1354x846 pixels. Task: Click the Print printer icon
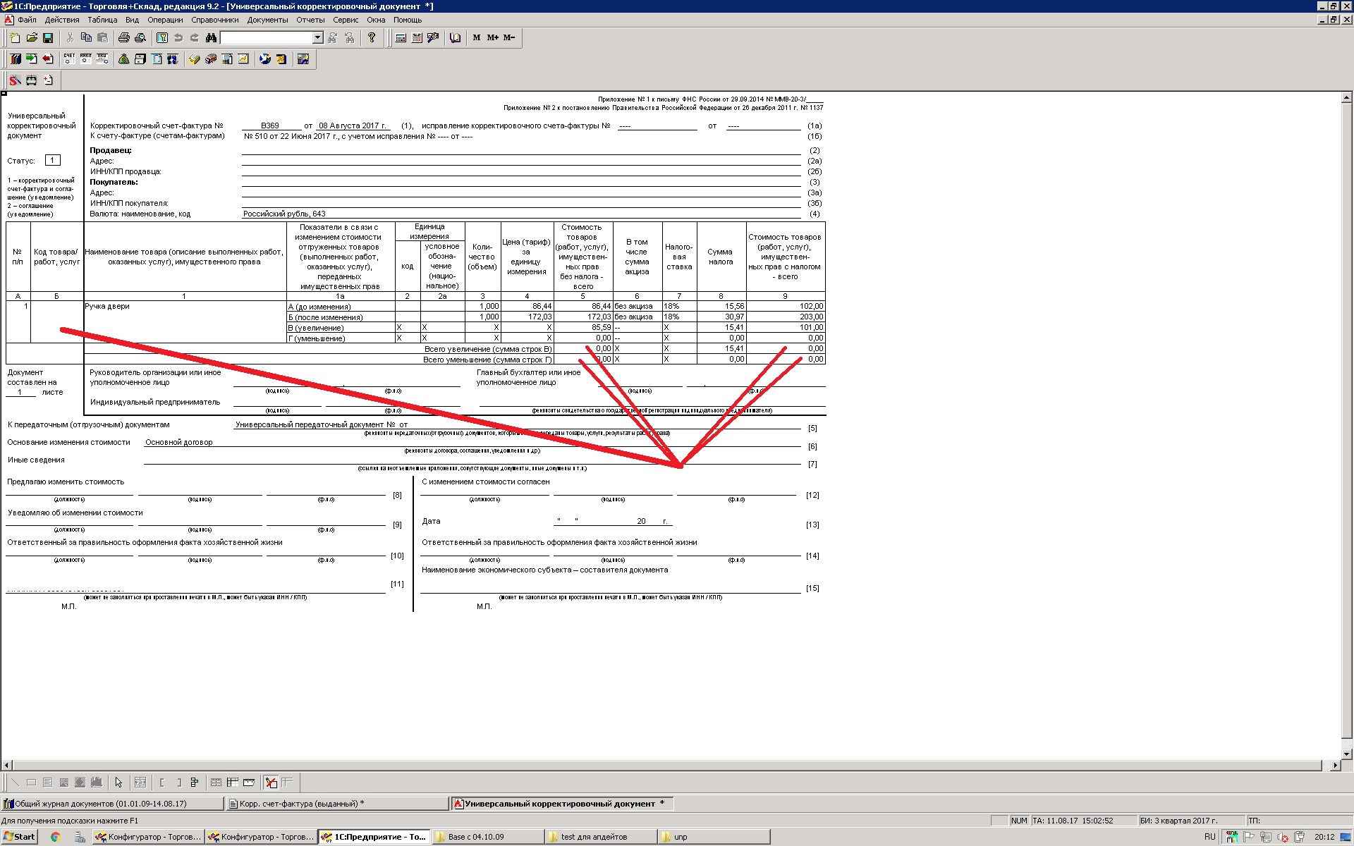[124, 38]
